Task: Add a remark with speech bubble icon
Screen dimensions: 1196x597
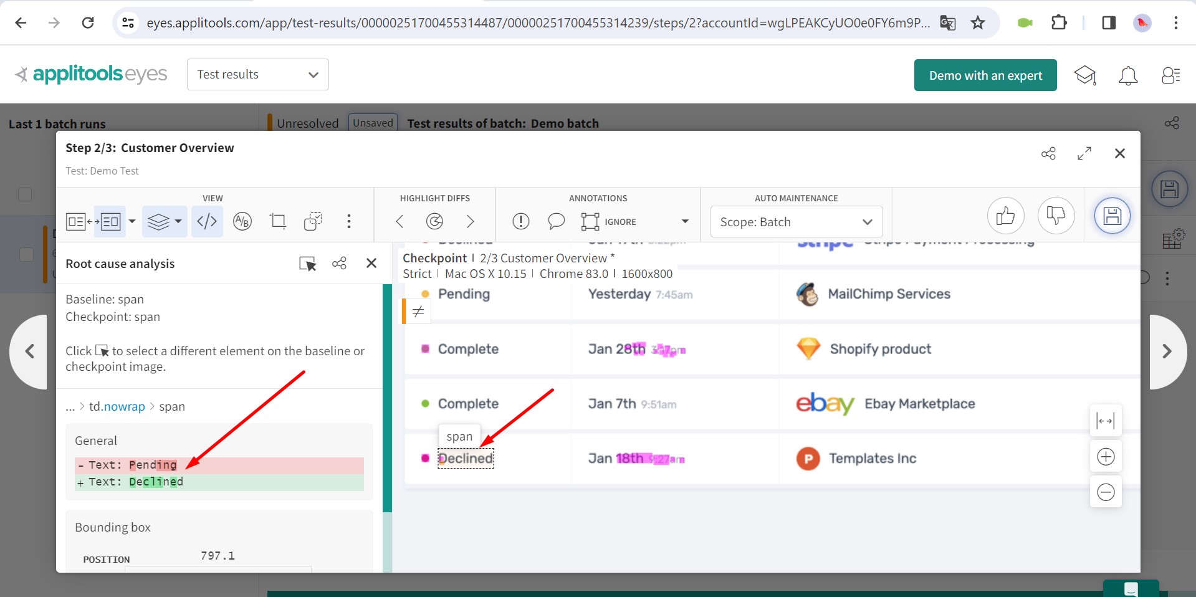Action: [556, 221]
